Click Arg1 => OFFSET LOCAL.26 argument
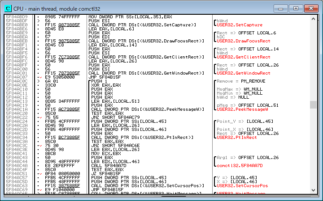The width and height of the screenshot is (323, 201). (248, 158)
